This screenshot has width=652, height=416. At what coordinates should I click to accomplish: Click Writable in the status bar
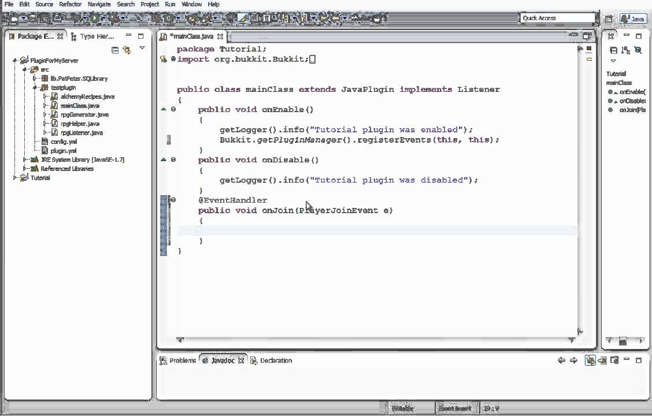[402, 408]
